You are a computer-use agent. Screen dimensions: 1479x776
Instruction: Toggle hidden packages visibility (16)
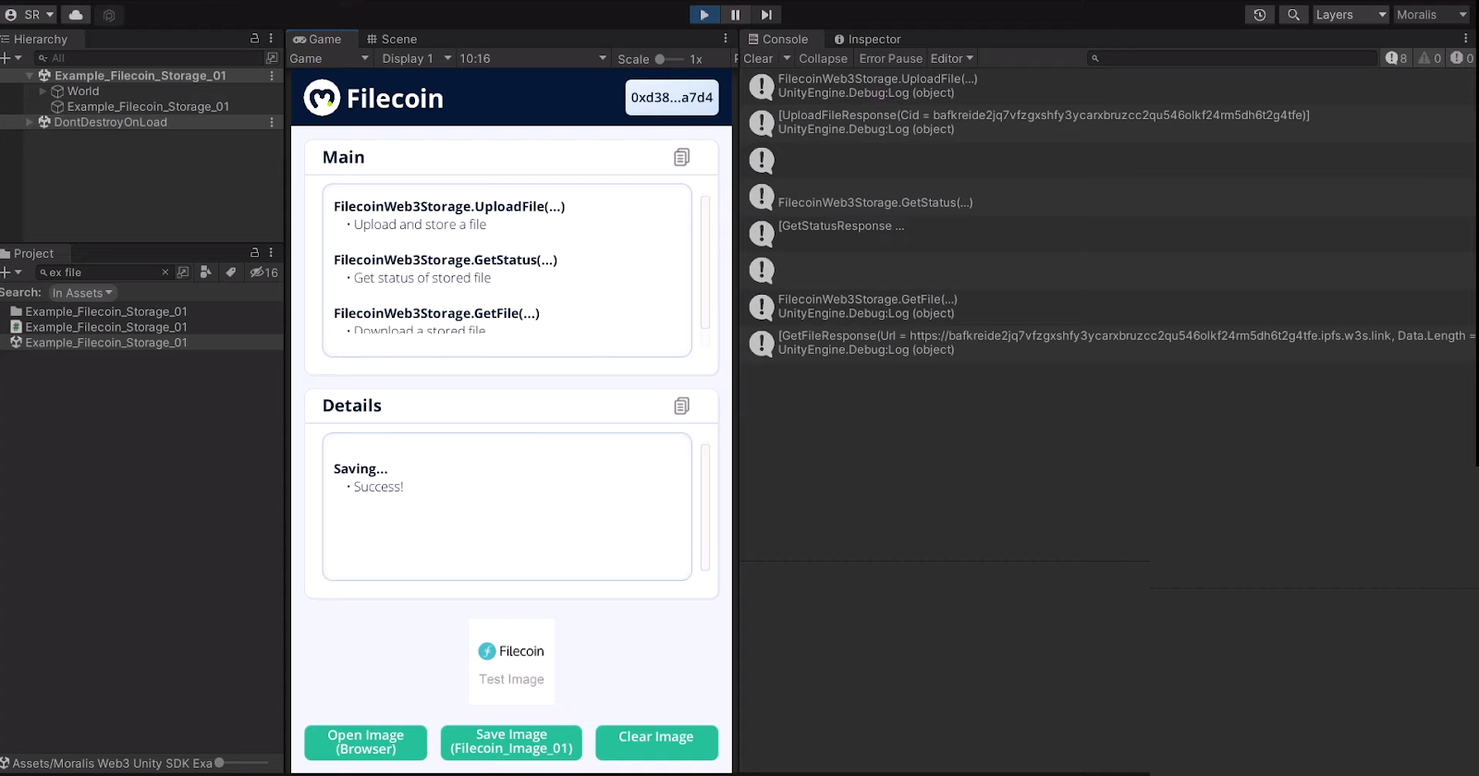263,273
